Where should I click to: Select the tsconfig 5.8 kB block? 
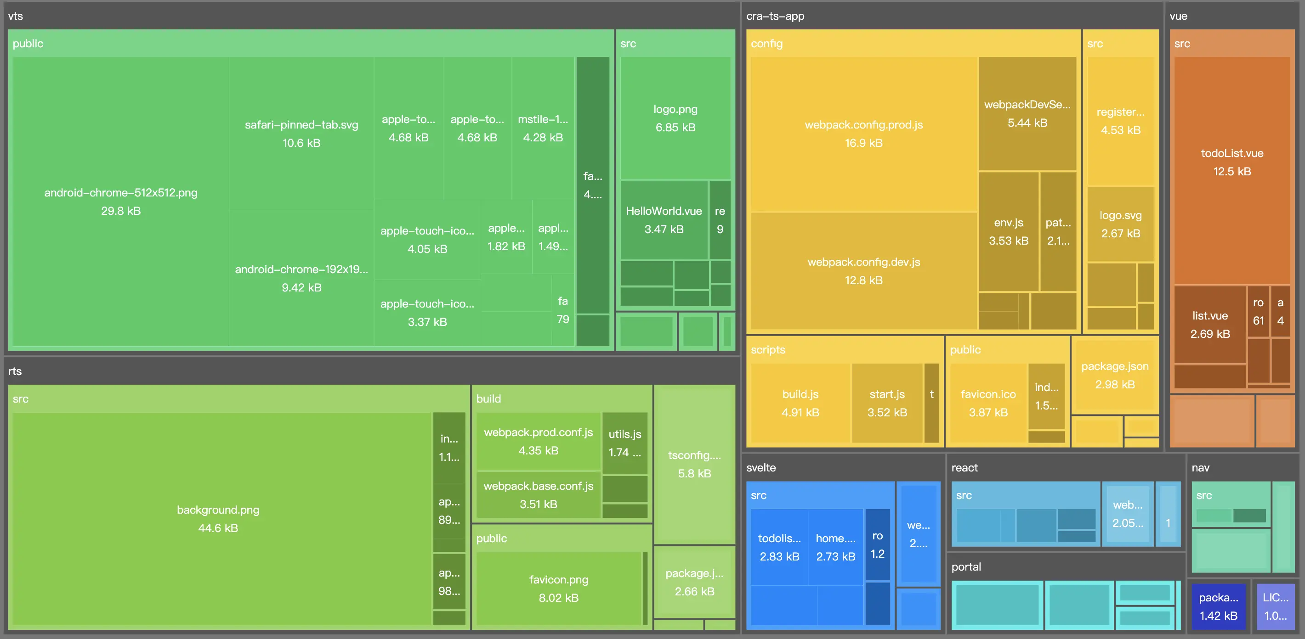point(694,464)
